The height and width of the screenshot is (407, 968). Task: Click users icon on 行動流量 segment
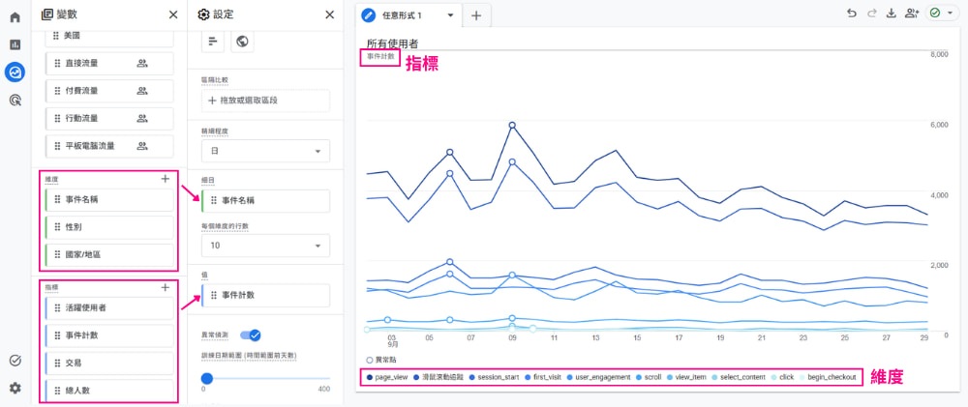[x=142, y=118]
